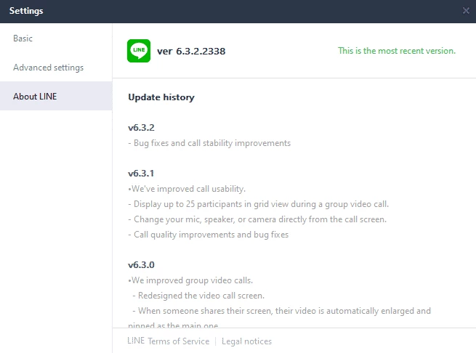Viewport: 476px width, 353px height.
Task: Switch to the Advanced settings tab
Action: point(48,68)
